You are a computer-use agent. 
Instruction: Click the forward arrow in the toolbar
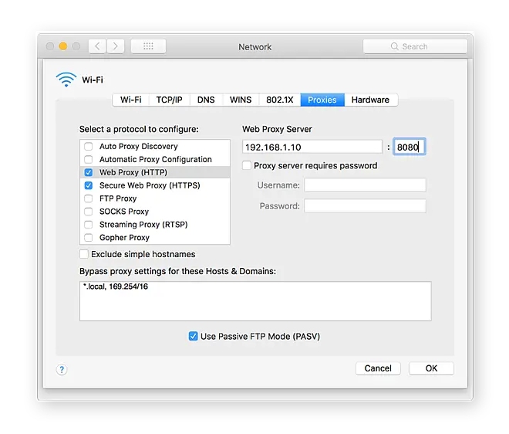tap(116, 46)
